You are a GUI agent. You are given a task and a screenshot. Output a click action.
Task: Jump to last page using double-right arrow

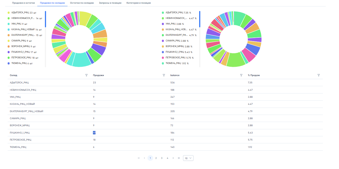pos(179,158)
